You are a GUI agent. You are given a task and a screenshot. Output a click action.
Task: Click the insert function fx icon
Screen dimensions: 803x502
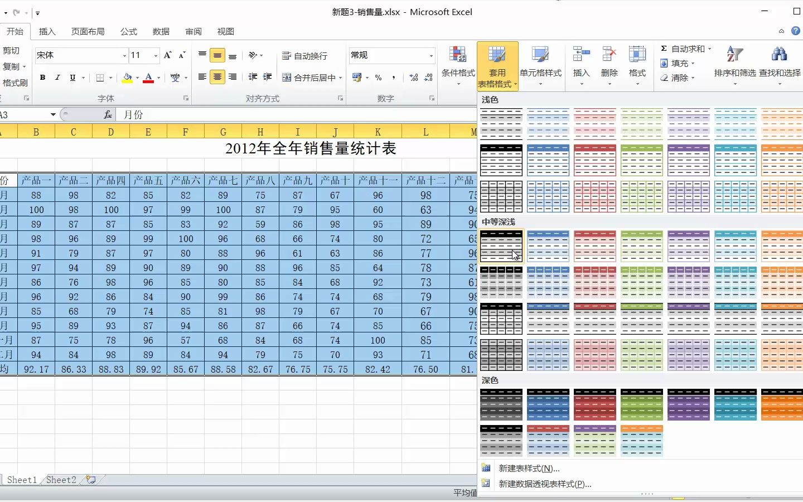coord(108,114)
